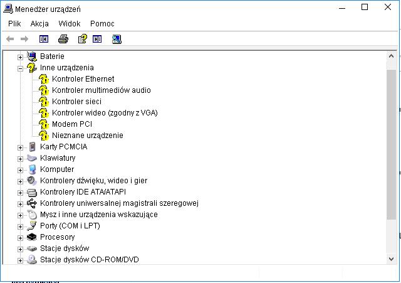Click the Kontrolery dźwięku speaker icon
This screenshot has height=283, width=401.
coord(32,181)
